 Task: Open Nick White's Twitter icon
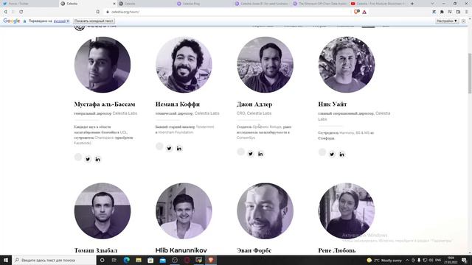click(332, 154)
